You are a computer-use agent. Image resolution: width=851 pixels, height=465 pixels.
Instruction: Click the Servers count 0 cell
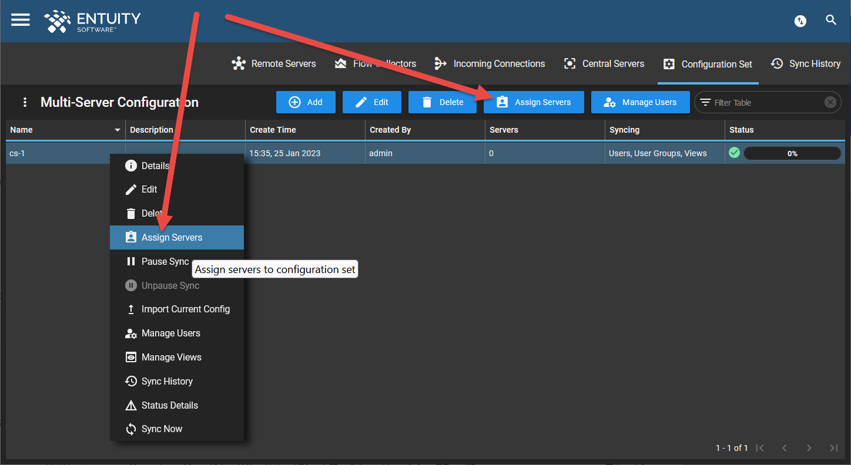(545, 153)
